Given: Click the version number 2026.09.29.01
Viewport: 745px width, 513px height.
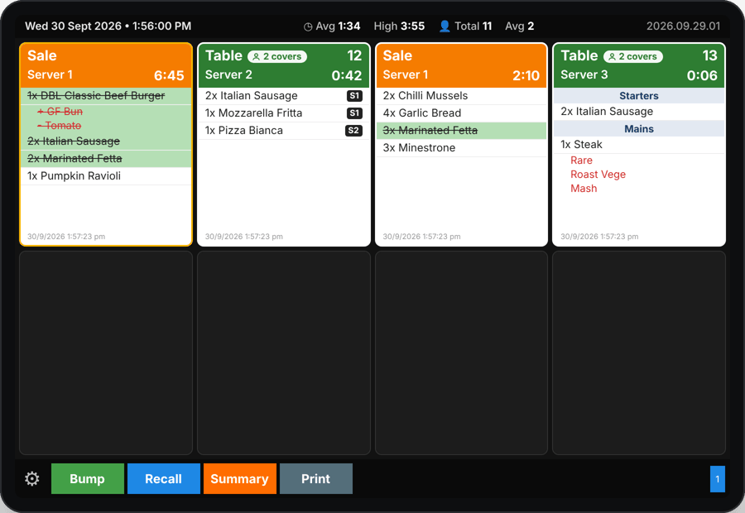Looking at the screenshot, I should pos(683,26).
